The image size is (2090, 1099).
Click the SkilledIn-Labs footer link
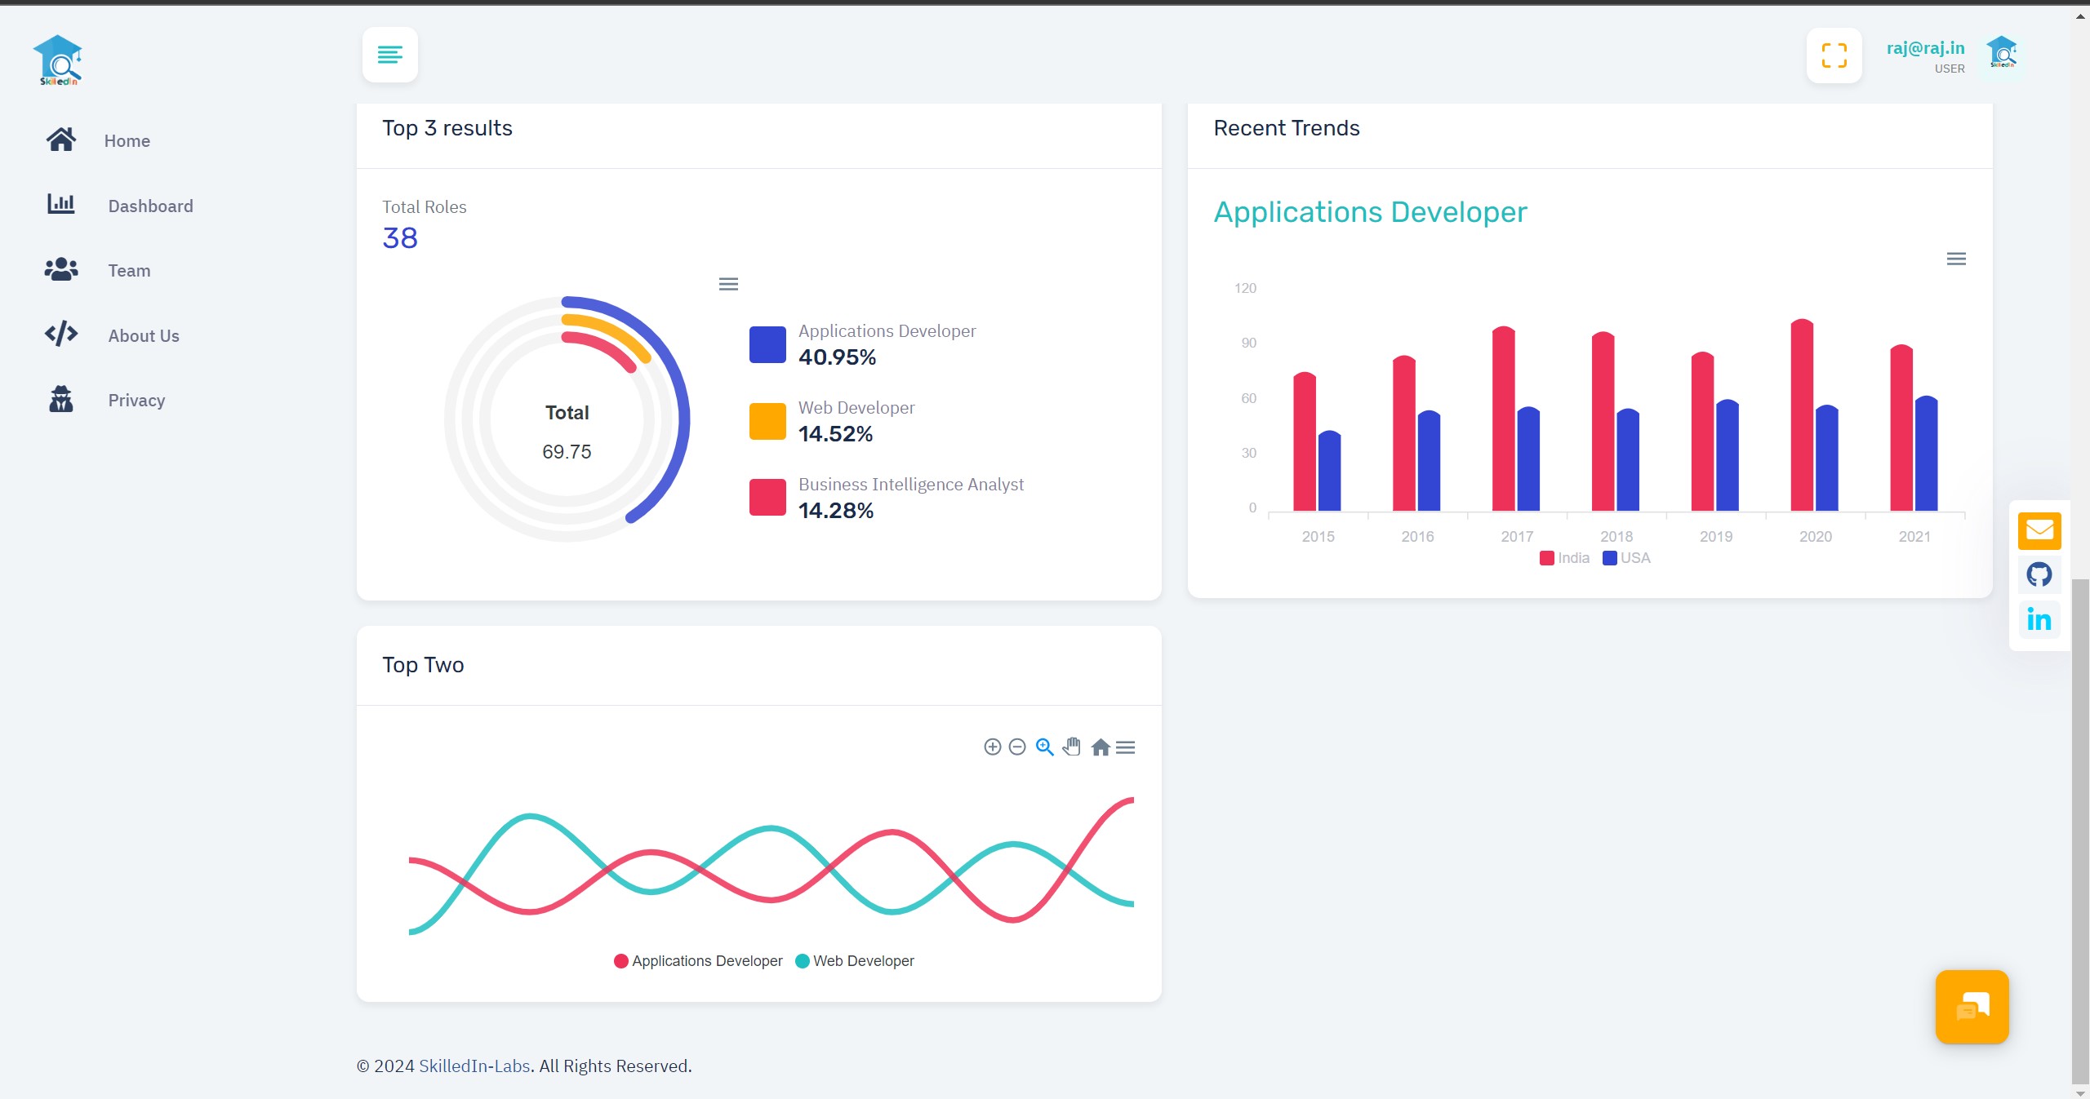(474, 1066)
